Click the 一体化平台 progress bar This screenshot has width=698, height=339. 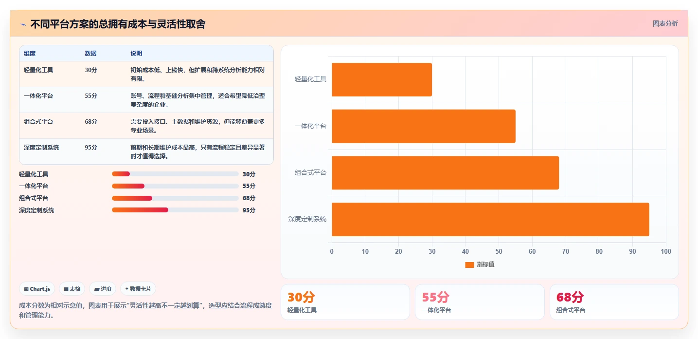(175, 186)
